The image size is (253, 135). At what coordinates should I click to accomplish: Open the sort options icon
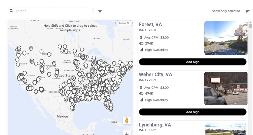coord(248,11)
